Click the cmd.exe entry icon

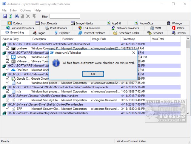click(x=13, y=49)
